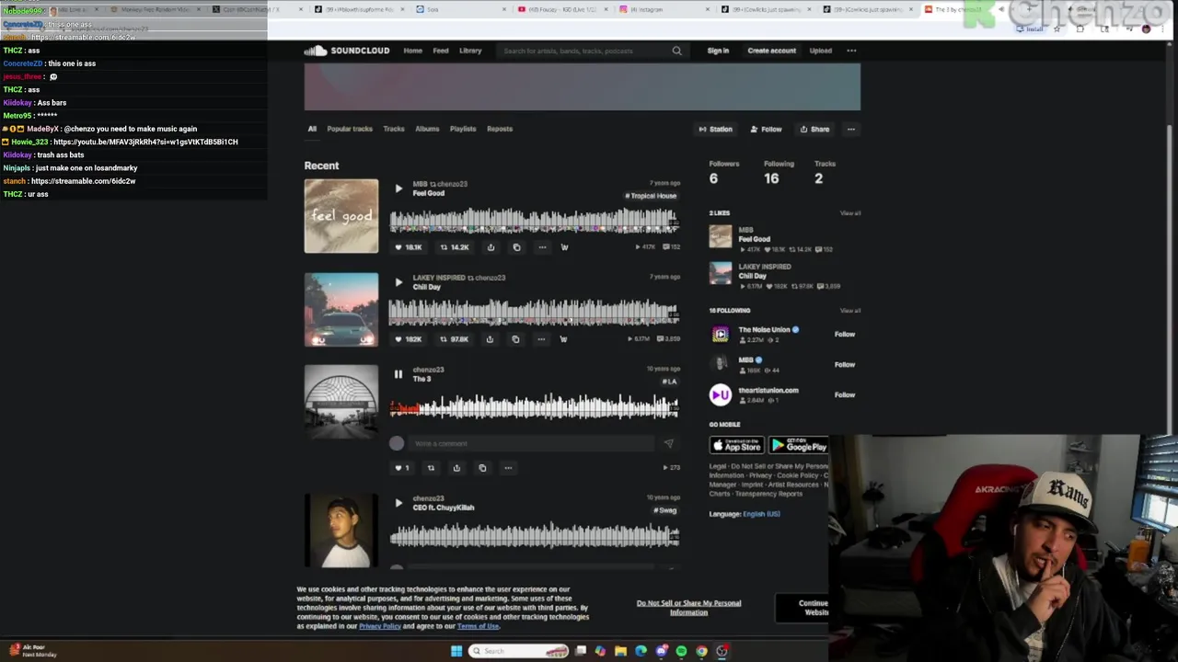Click Upload in header
Image resolution: width=1178 pixels, height=662 pixels.
pyautogui.click(x=820, y=51)
